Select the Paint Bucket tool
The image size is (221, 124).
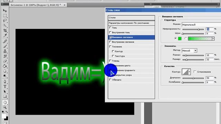pos(5,66)
